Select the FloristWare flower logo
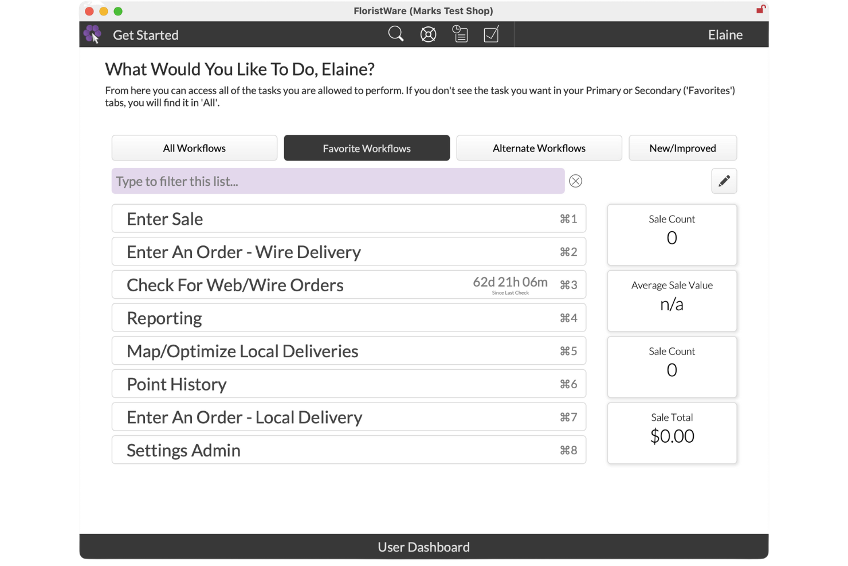This screenshot has height=566, width=848. [x=92, y=34]
